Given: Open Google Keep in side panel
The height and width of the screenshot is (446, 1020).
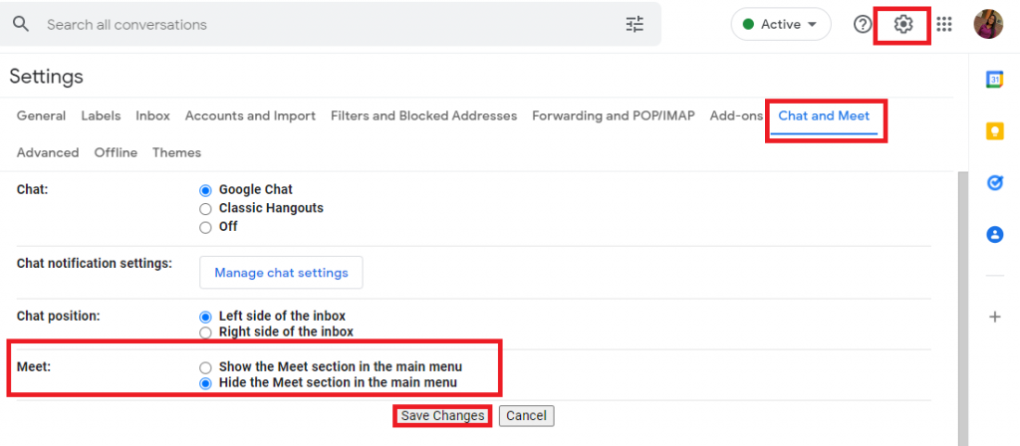Looking at the screenshot, I should tap(994, 131).
